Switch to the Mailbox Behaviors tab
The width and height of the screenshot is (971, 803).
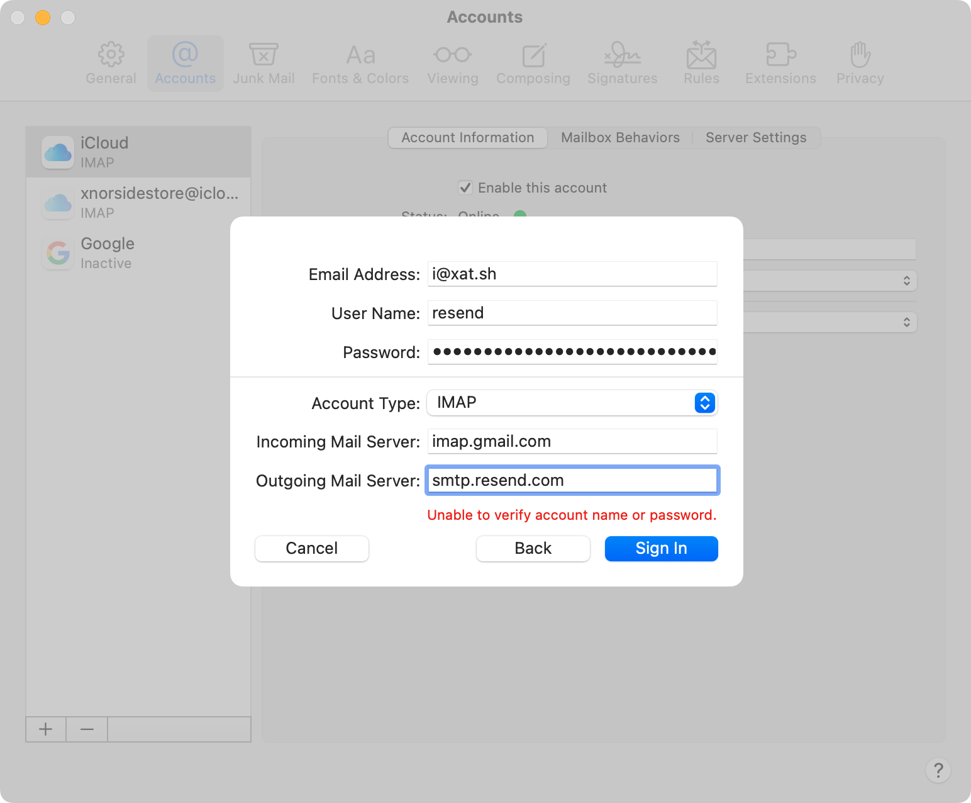(620, 138)
